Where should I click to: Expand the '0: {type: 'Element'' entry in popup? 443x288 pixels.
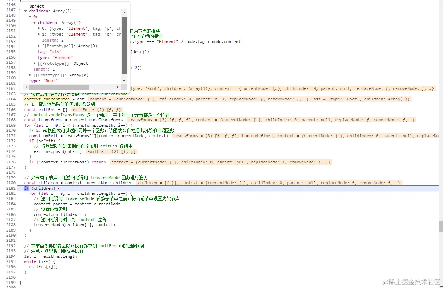39,29
